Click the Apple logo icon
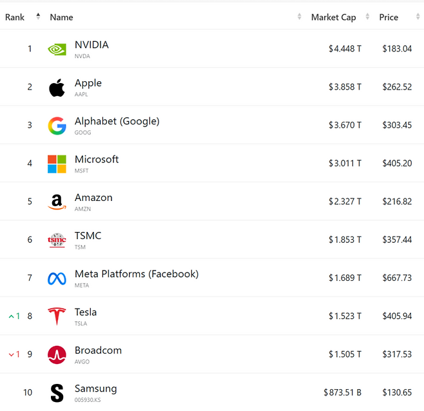The image size is (424, 411). (57, 87)
